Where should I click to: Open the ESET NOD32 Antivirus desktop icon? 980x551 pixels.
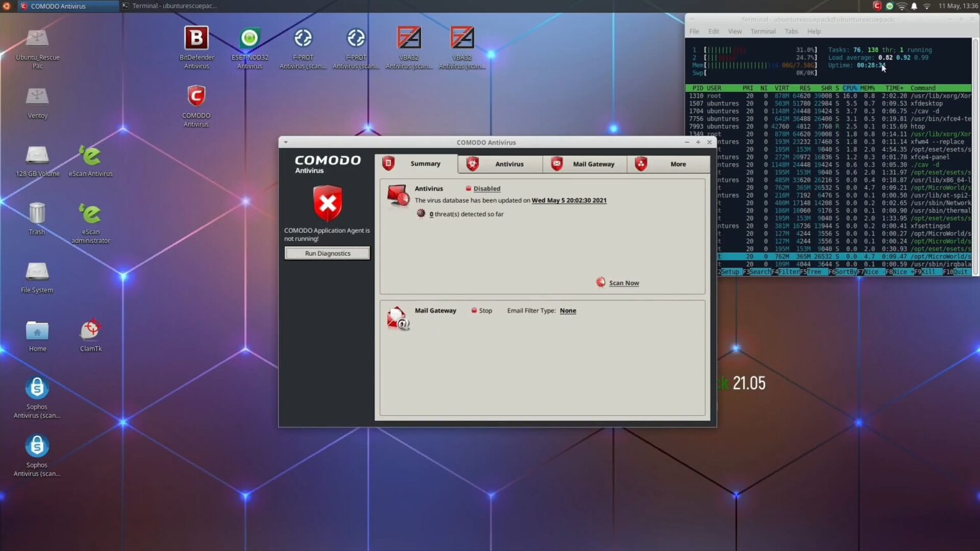click(x=249, y=38)
